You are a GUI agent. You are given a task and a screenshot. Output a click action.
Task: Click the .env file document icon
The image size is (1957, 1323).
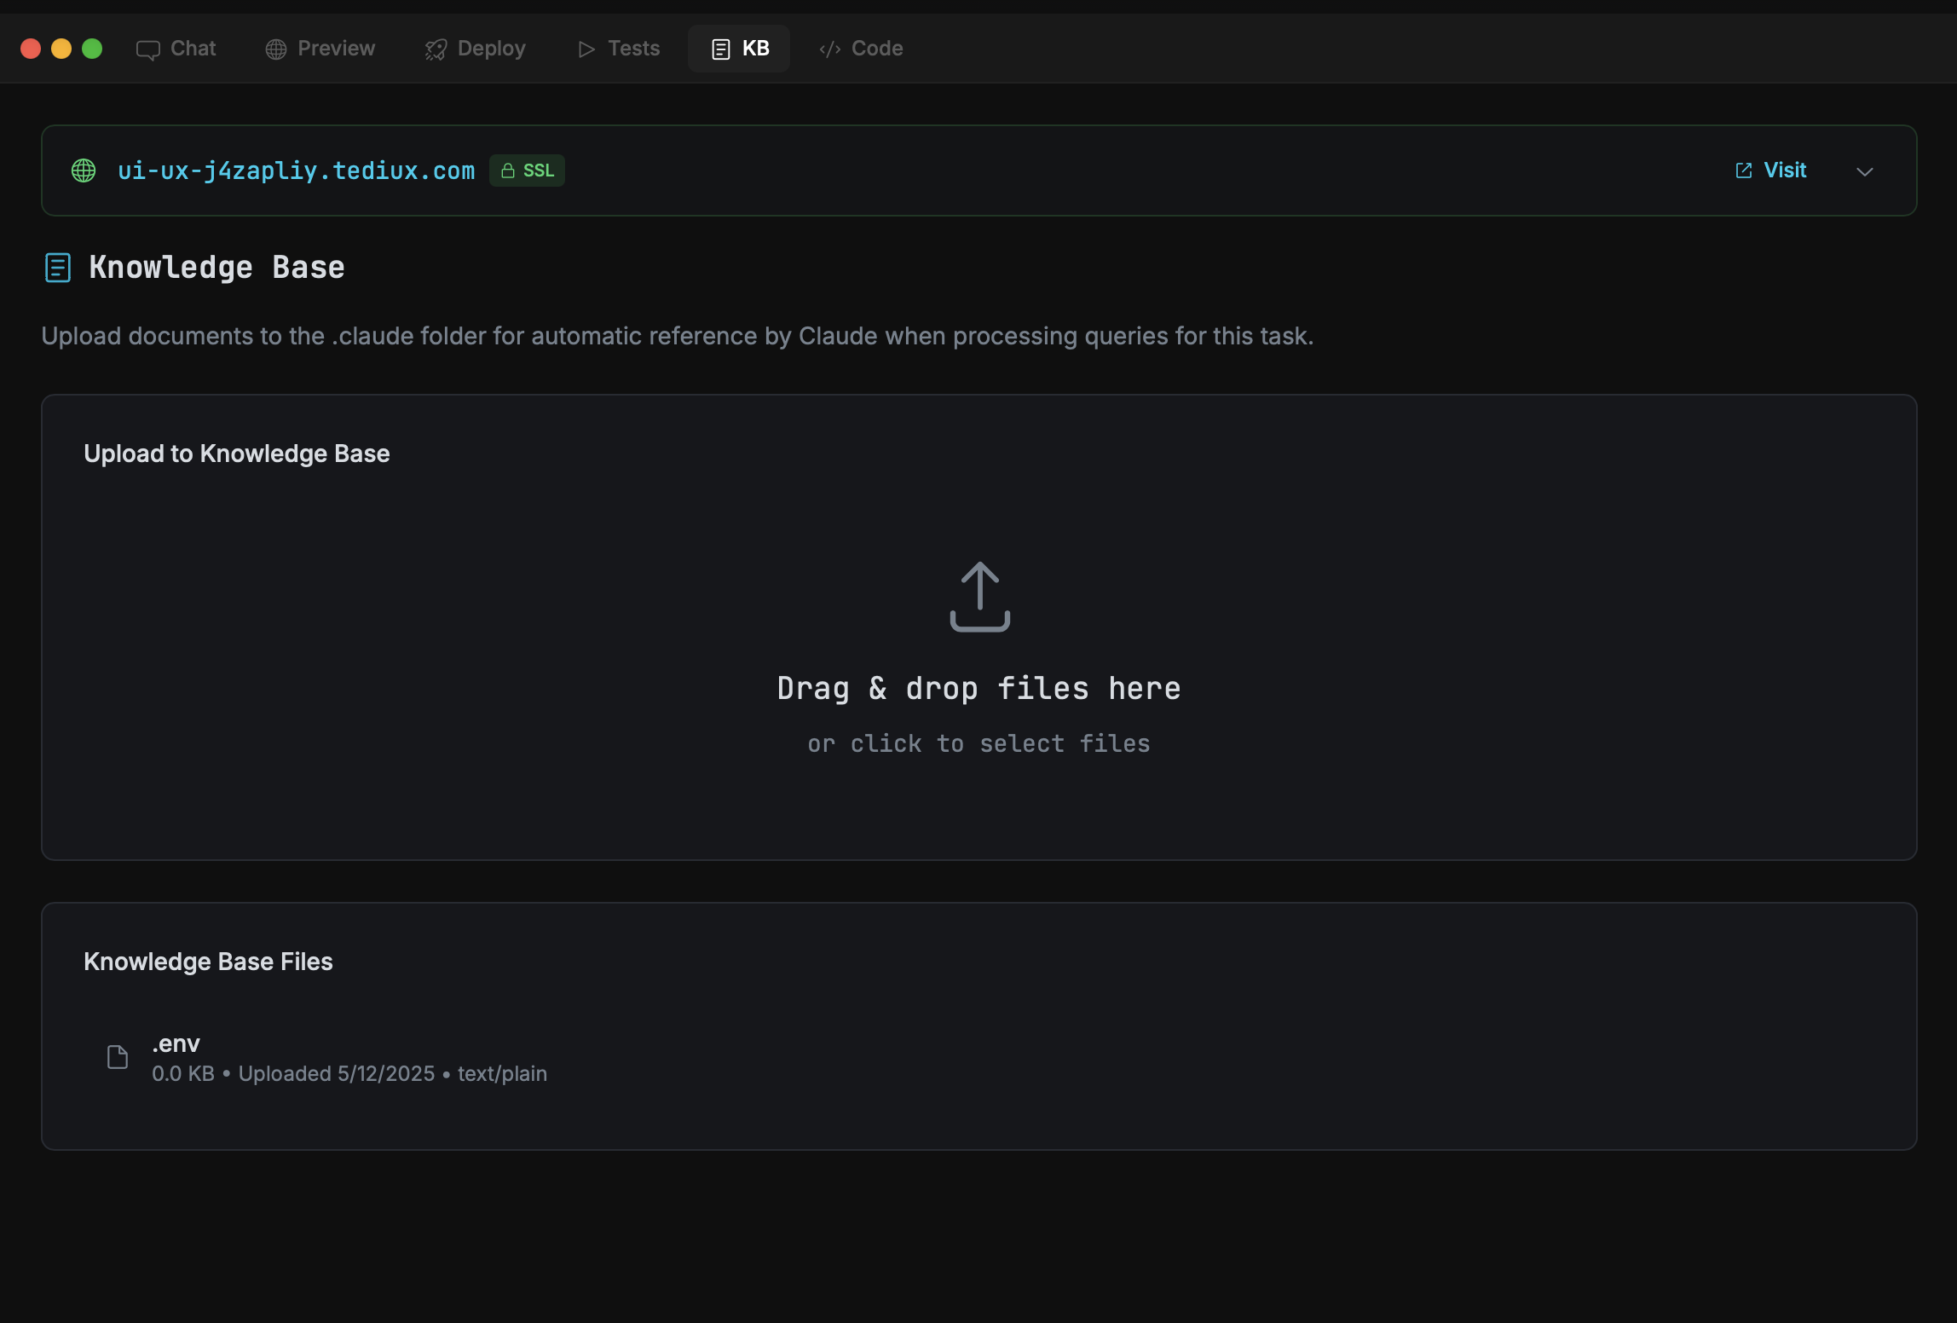(118, 1057)
